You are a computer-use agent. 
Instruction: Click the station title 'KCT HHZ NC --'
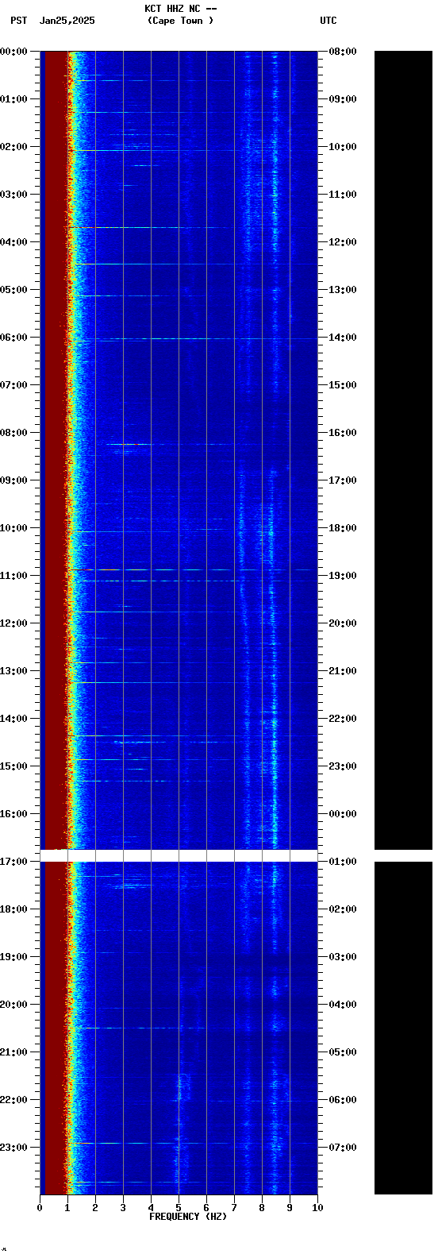coord(181,9)
